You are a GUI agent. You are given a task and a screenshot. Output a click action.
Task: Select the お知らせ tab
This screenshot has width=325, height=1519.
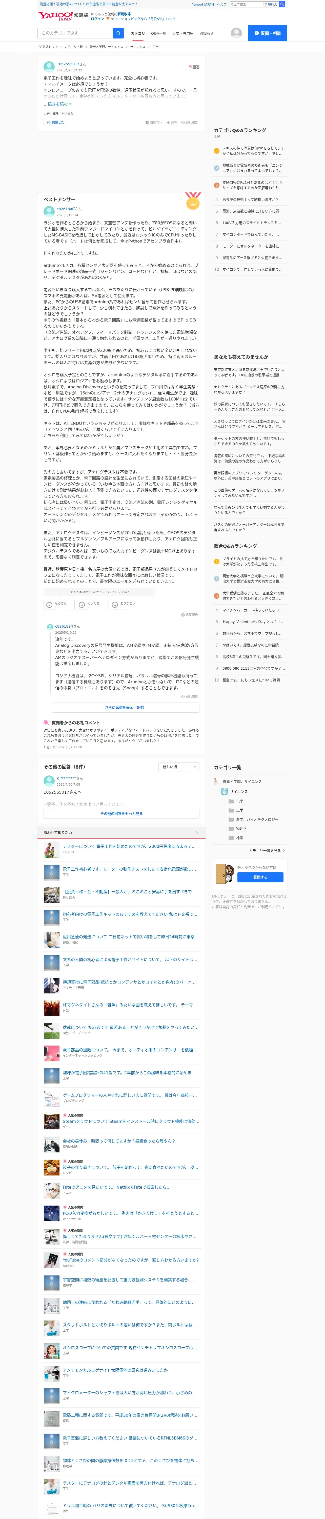click(x=207, y=34)
